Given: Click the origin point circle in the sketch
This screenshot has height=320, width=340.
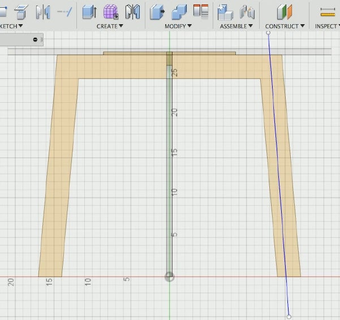Looking at the screenshot, I should tap(169, 276).
